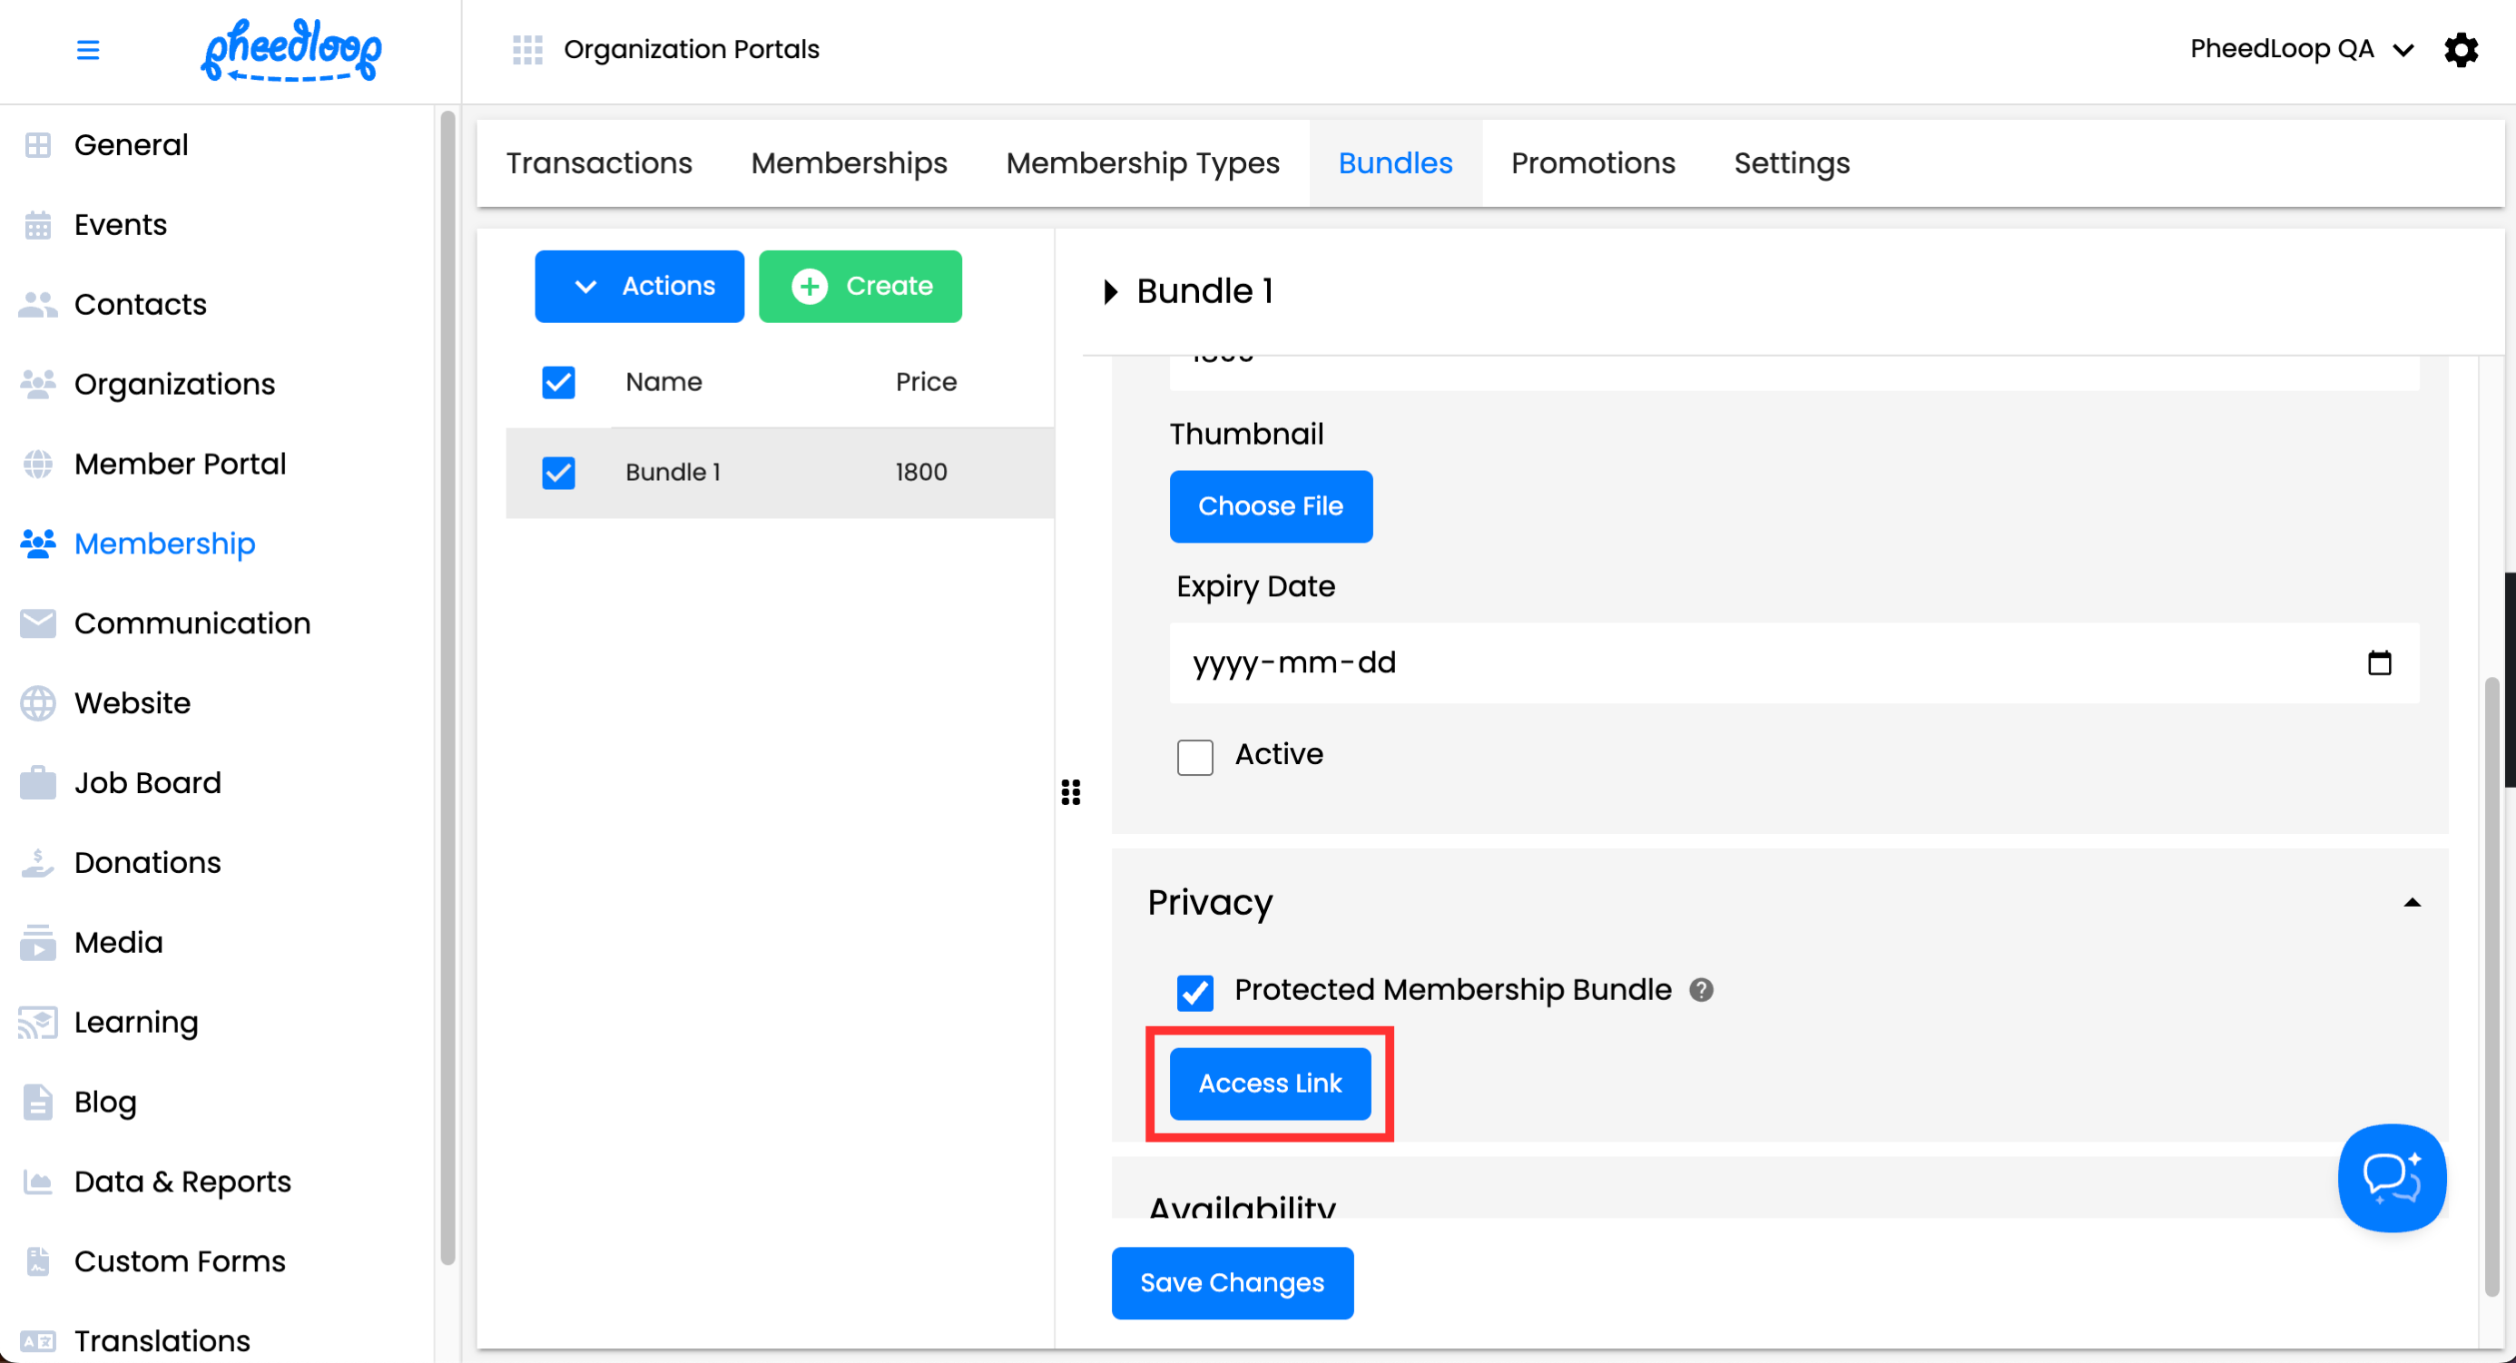Click the help icon beside Protected Membership Bundle

click(x=1700, y=990)
